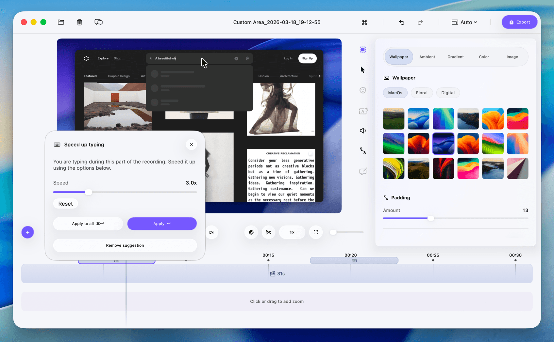Viewport: 554px width, 342px height.
Task: Switch to the Ambient tab
Action: coord(427,57)
